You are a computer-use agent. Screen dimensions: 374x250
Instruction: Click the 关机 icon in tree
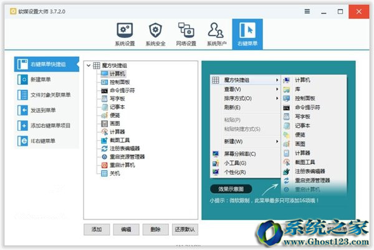pos(104,173)
